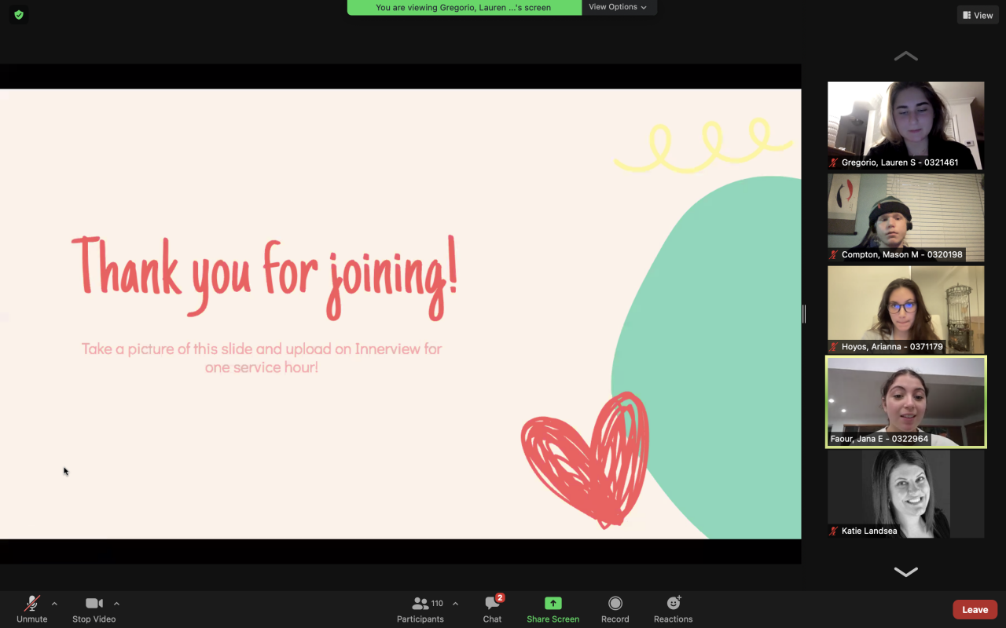Click the 'Katie Landsea' name label
The width and height of the screenshot is (1006, 628).
(x=869, y=531)
